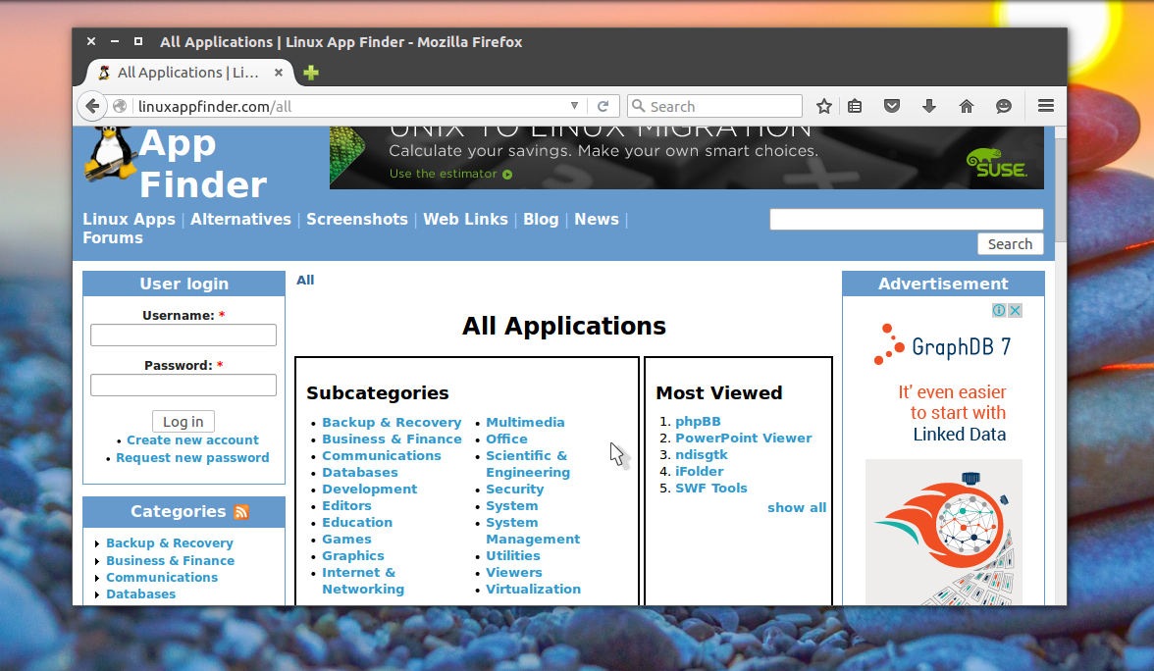Open Security subcategory

514,490
